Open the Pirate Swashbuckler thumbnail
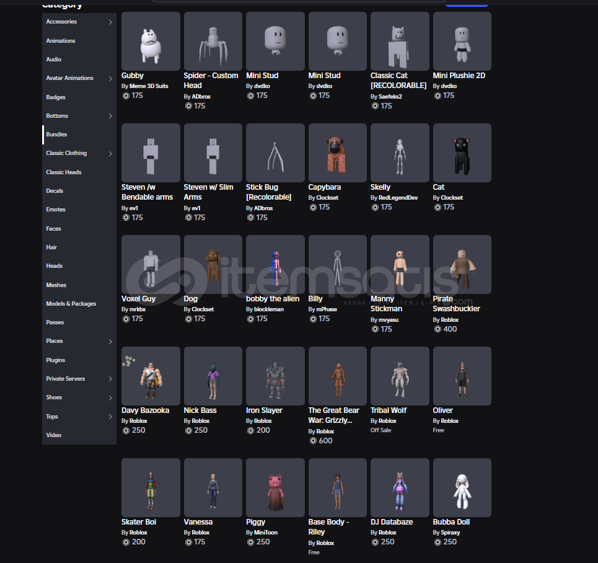The height and width of the screenshot is (563, 598). click(462, 265)
